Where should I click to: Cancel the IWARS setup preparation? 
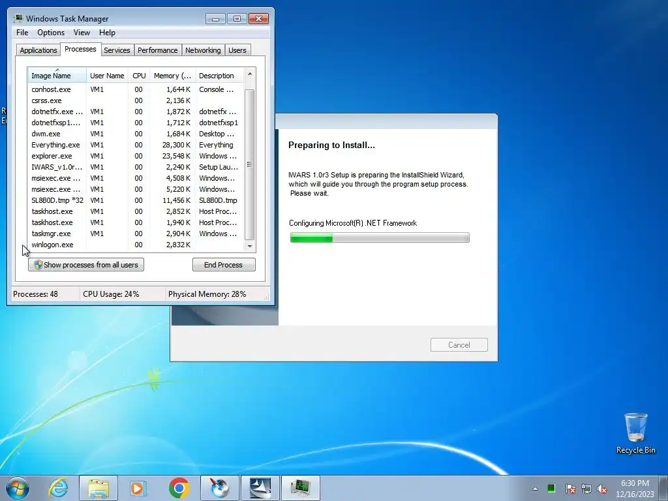[x=459, y=345]
